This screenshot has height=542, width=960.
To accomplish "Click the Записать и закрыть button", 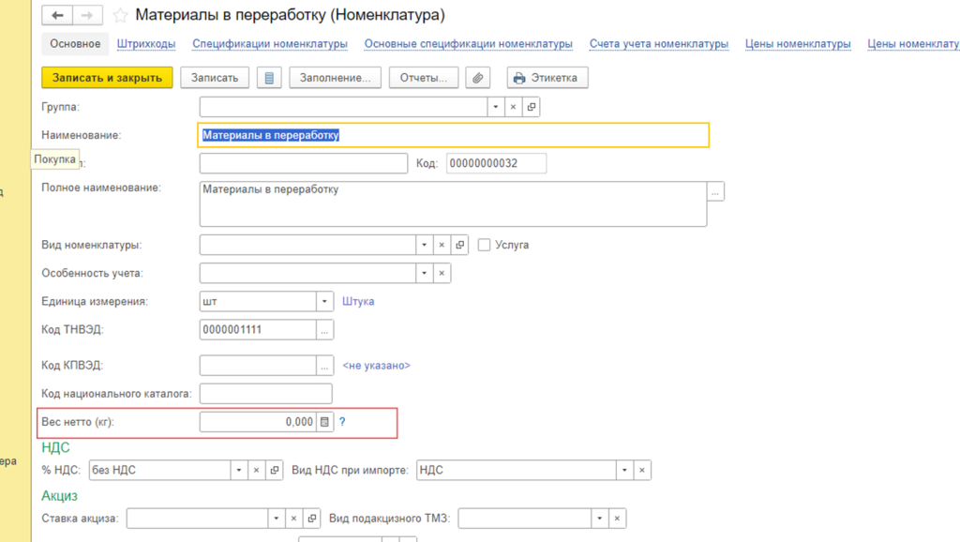I will [x=108, y=78].
